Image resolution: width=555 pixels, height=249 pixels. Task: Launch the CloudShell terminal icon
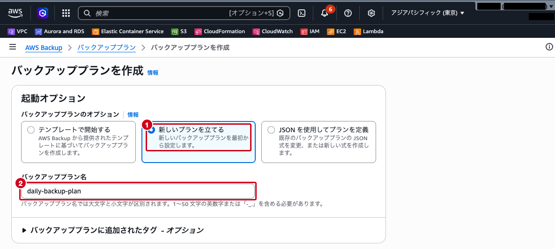pos(302,13)
